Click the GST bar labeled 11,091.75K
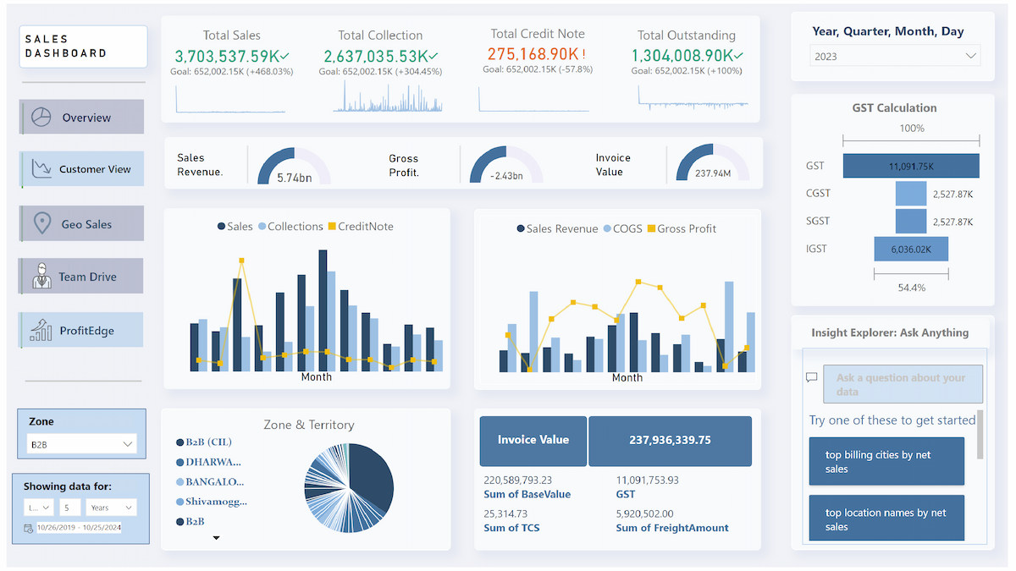This screenshot has width=1016, height=571. (x=911, y=166)
